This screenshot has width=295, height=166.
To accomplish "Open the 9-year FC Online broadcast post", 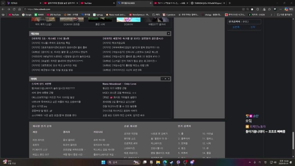I will (x=61, y=56).
